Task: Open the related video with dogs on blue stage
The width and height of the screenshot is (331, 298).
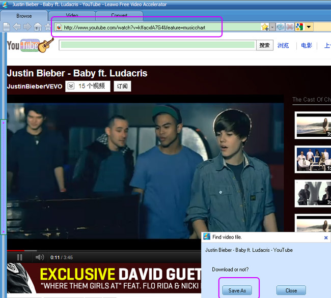Action: click(313, 159)
